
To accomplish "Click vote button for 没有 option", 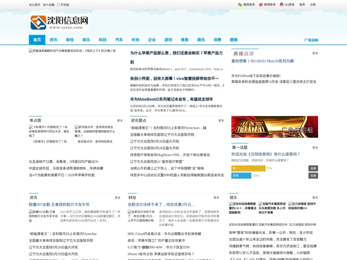I will pos(313,176).
